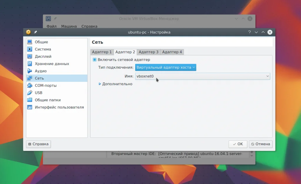Click the gear icon in settings title bar
The width and height of the screenshot is (301, 184).
[29, 32]
